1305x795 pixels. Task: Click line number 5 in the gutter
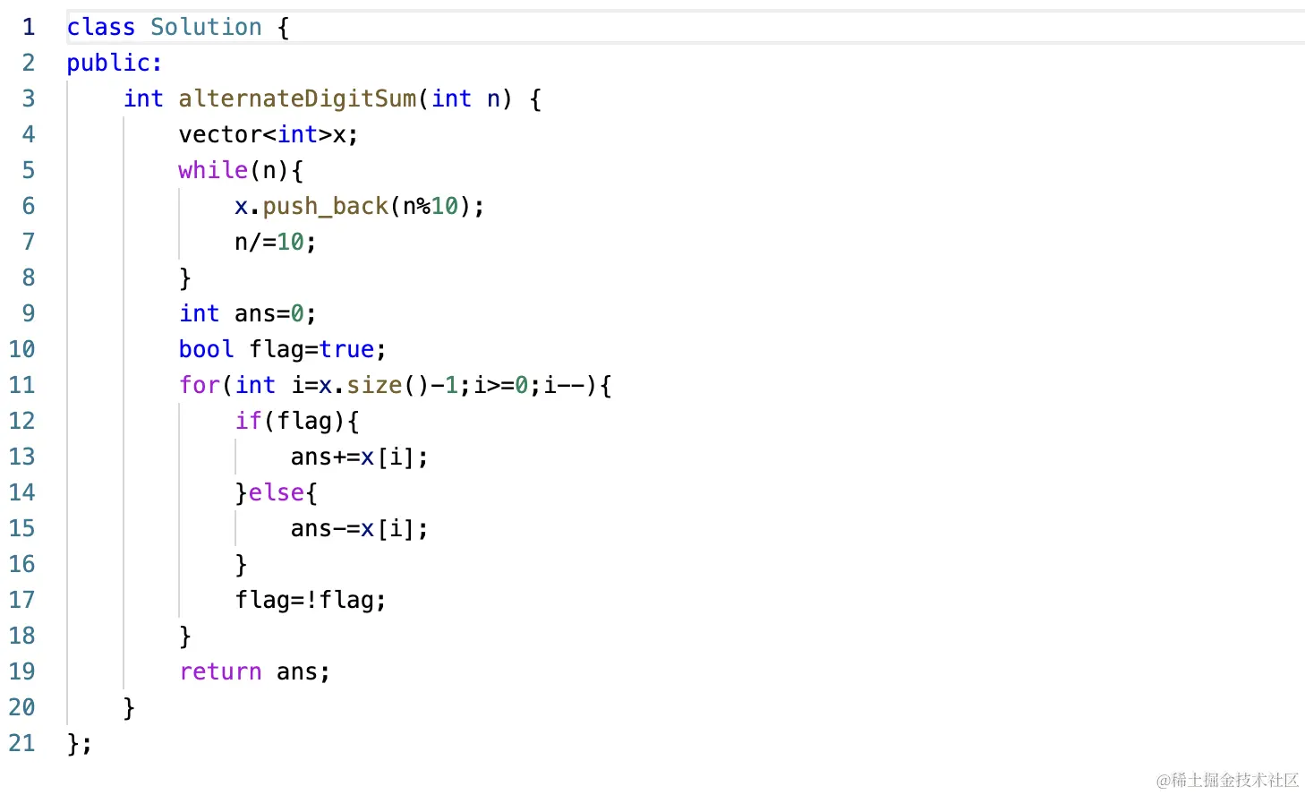pyautogui.click(x=29, y=170)
